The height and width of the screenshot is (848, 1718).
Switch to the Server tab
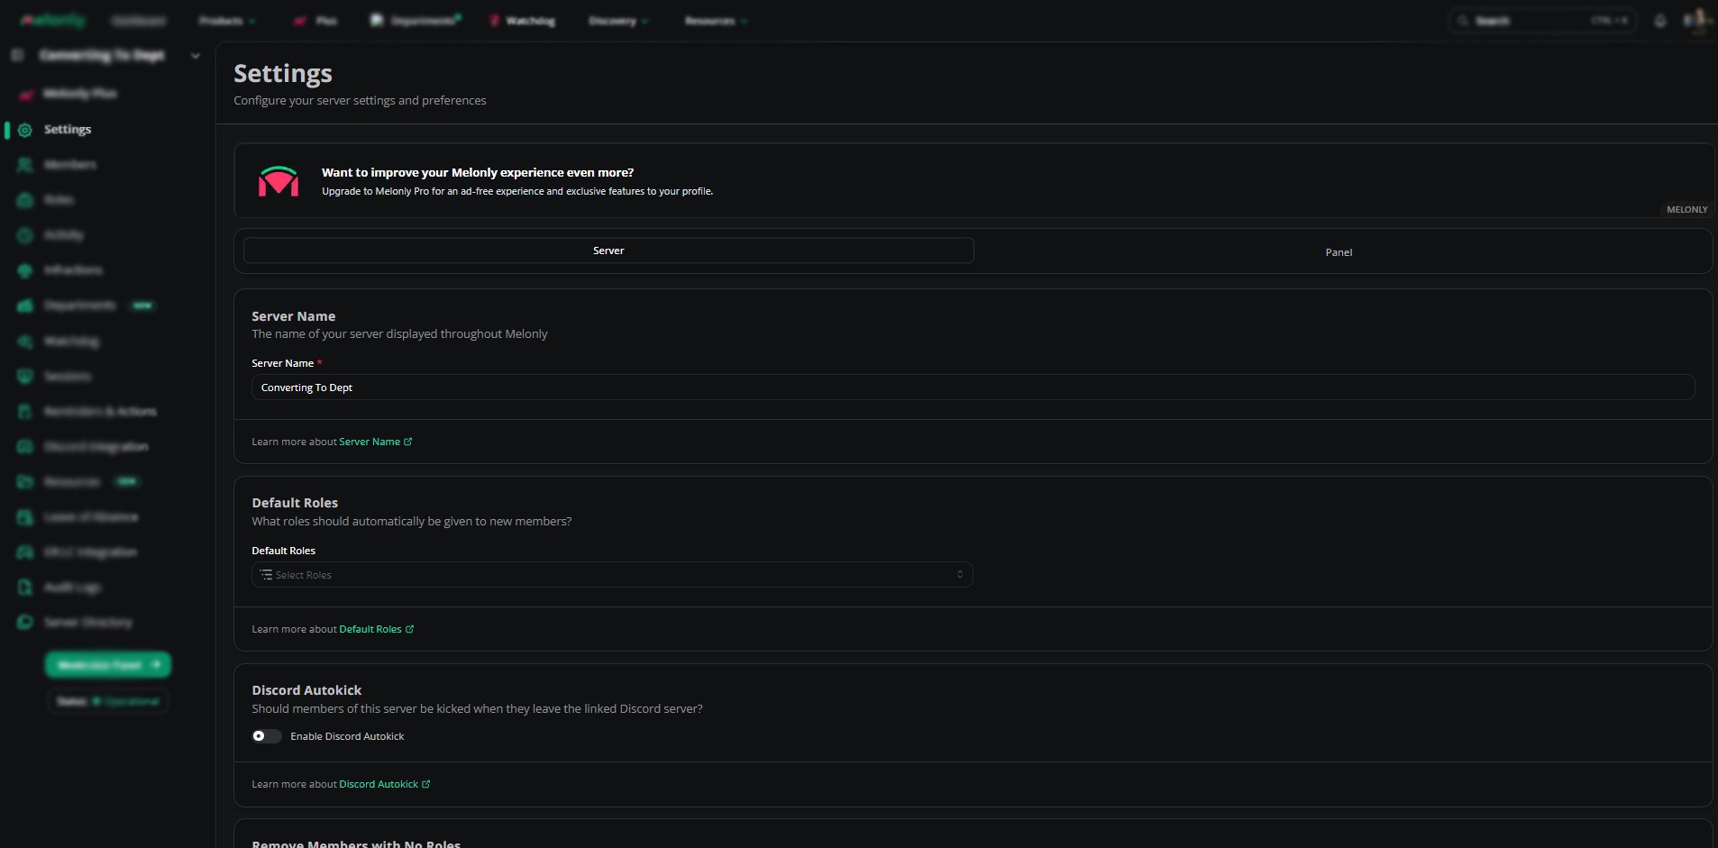coord(608,251)
